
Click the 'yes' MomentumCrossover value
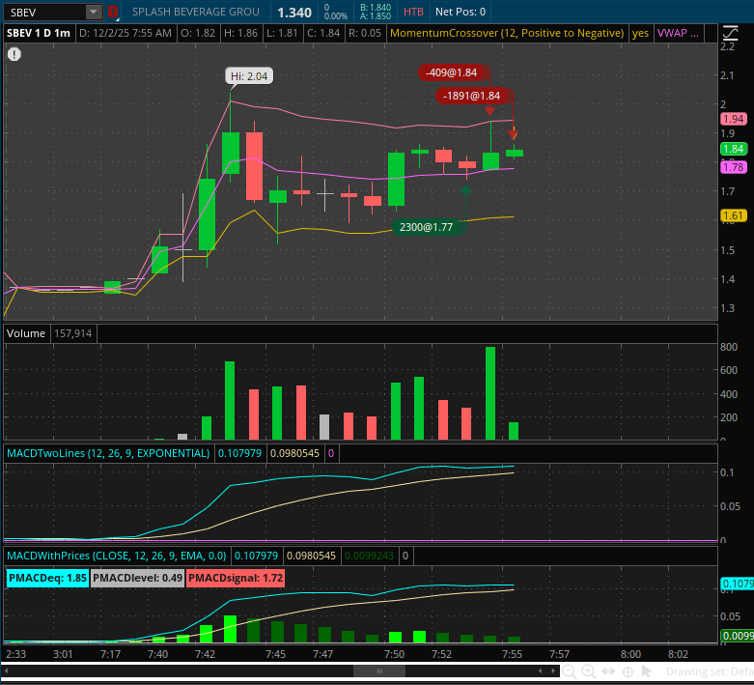coord(640,33)
